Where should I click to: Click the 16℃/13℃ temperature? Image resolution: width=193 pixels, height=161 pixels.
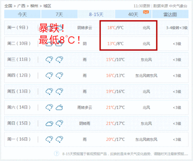(115, 76)
